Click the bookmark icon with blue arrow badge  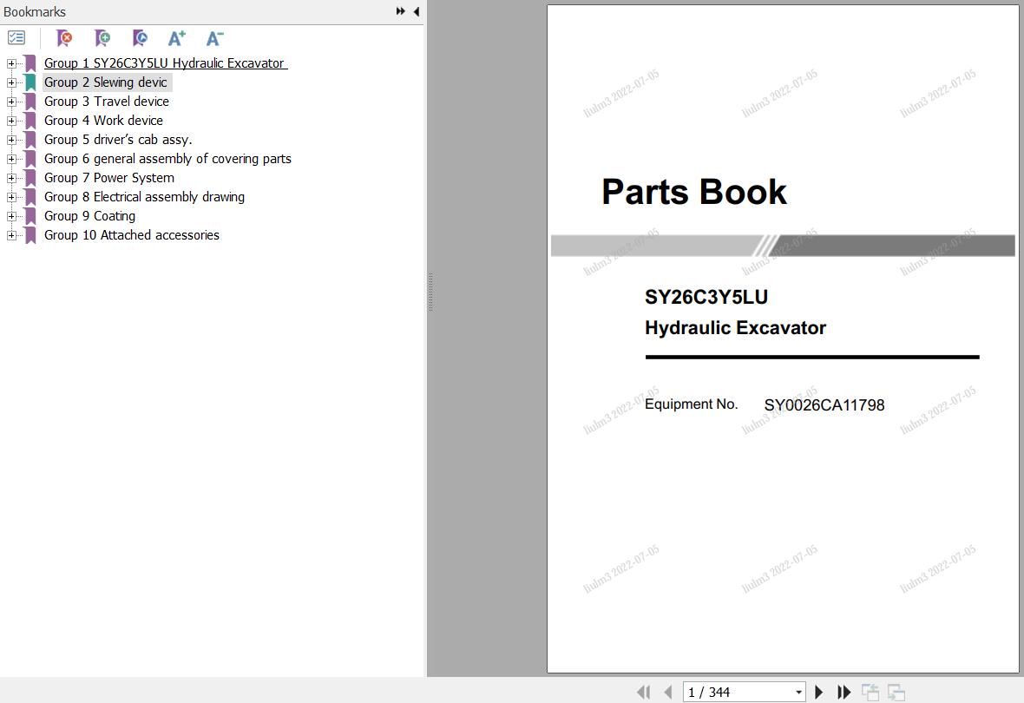(140, 38)
